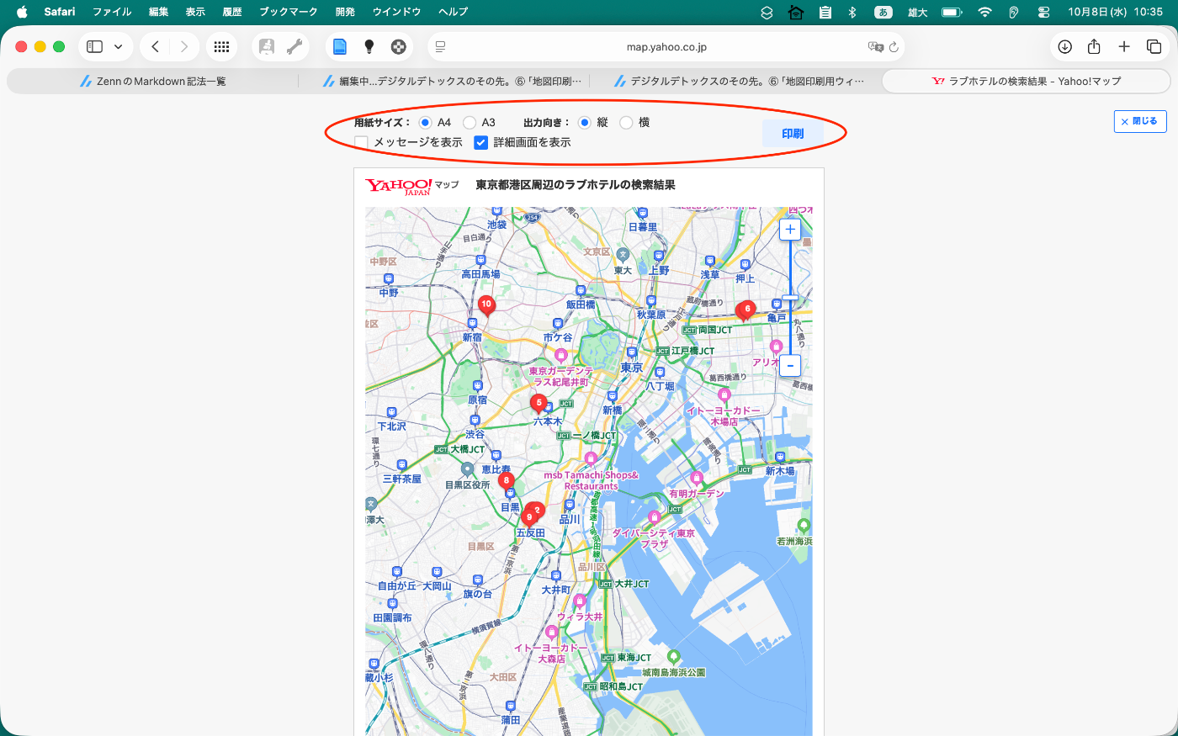Screen dimensions: 1178x736
Task: Reload the page with the refresh icon
Action: (x=894, y=47)
